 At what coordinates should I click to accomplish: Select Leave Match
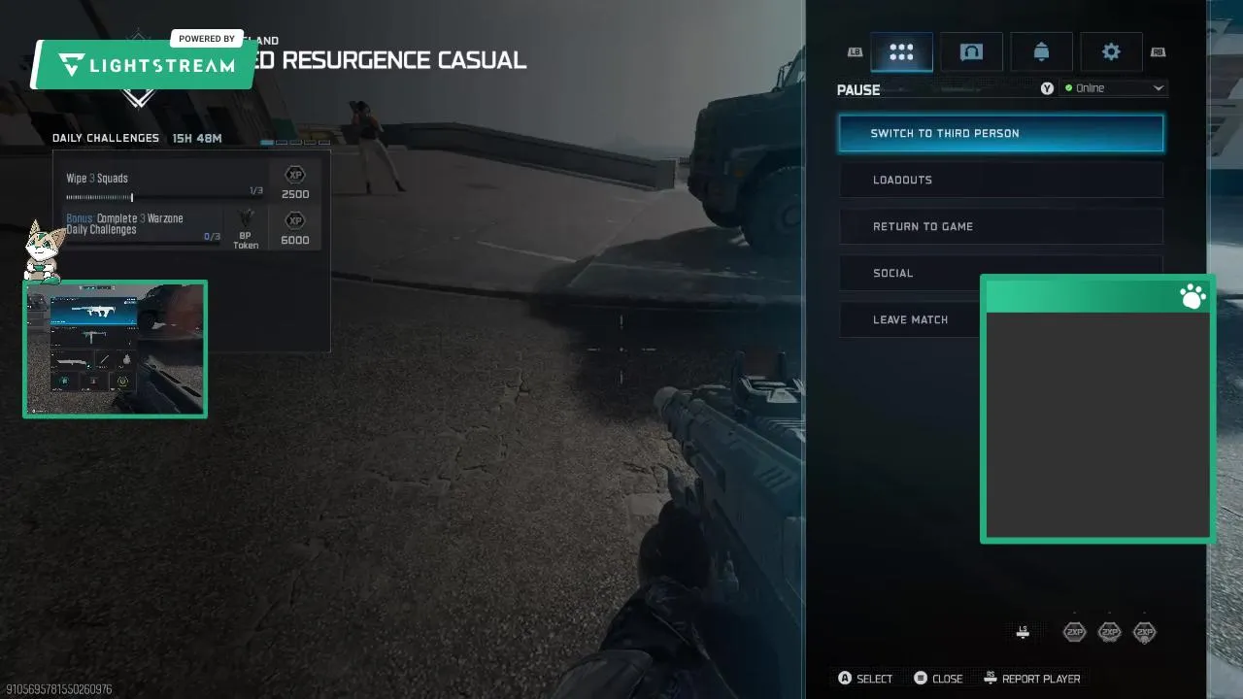point(910,319)
